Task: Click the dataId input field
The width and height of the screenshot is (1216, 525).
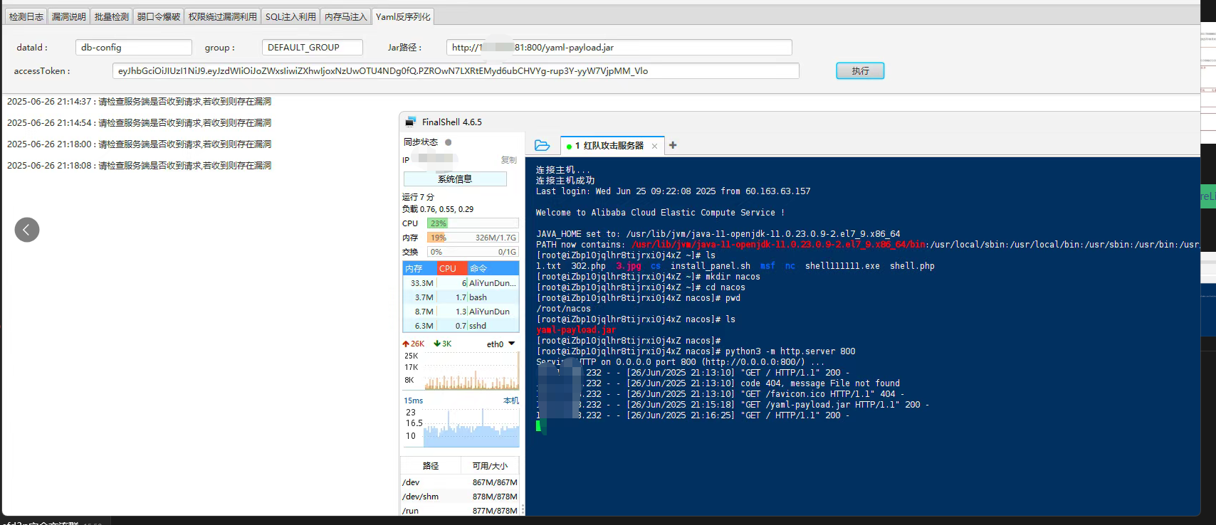Action: 134,48
